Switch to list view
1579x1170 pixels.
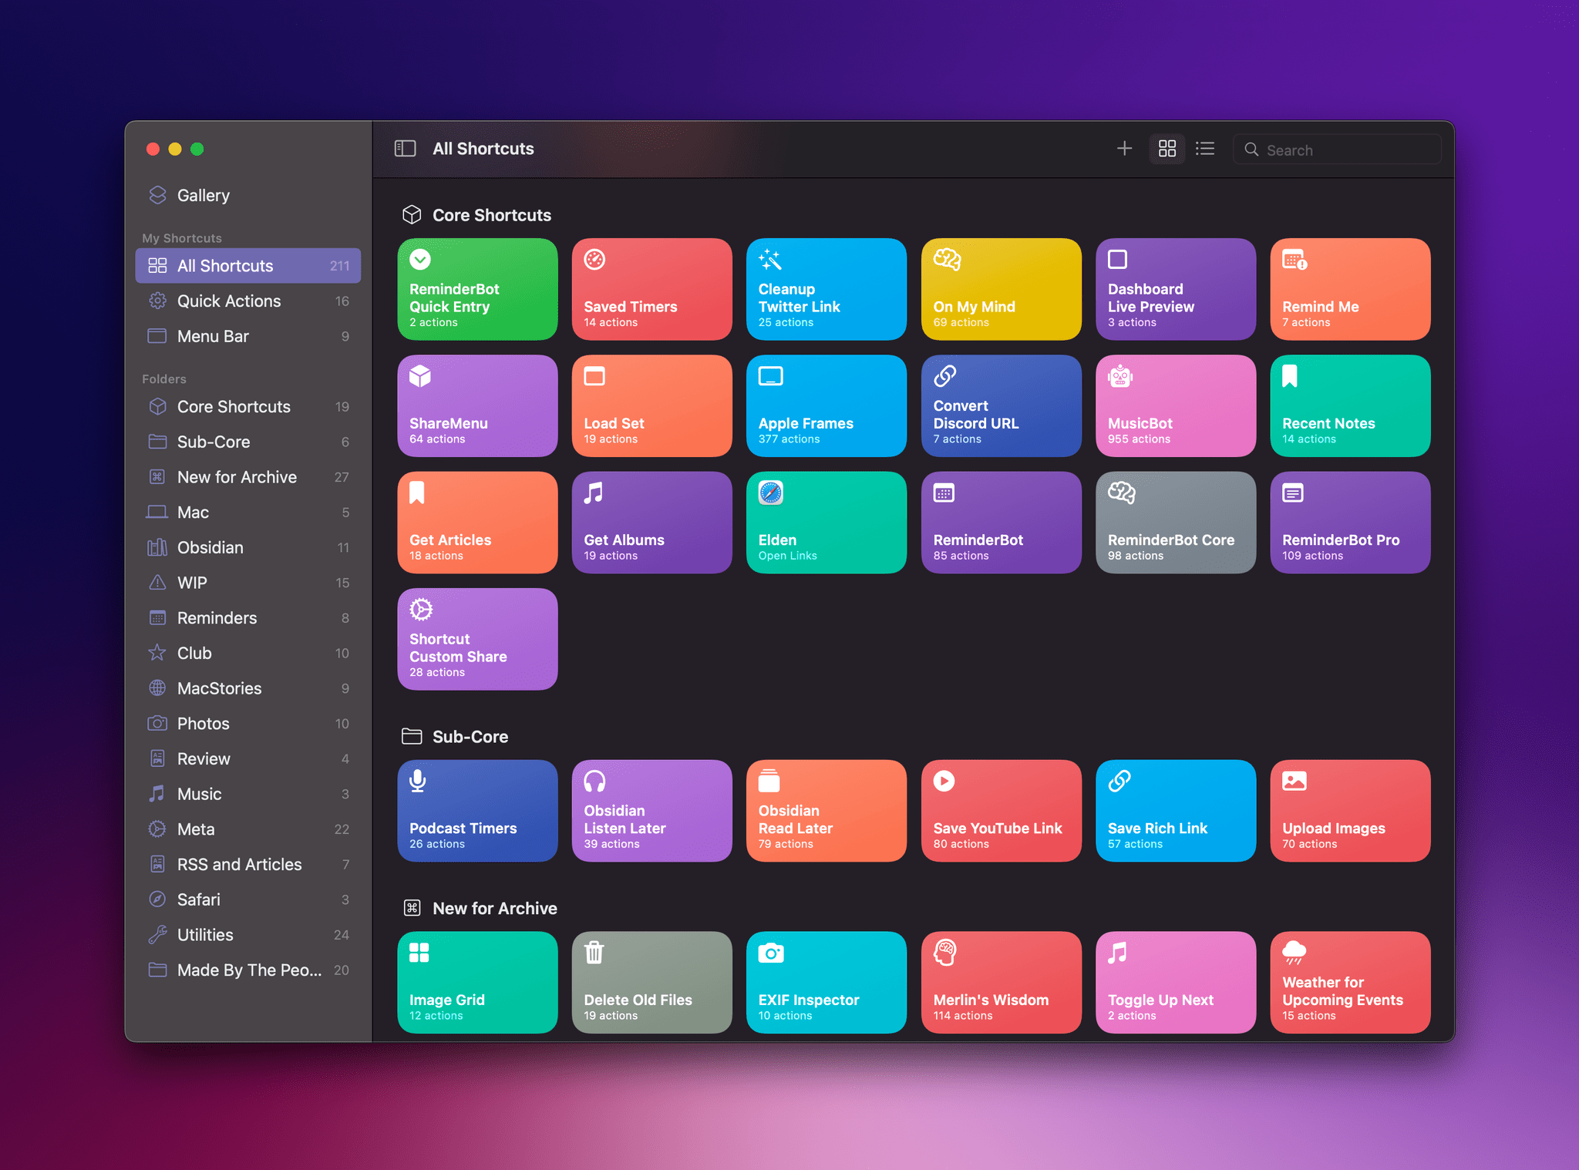pos(1205,149)
